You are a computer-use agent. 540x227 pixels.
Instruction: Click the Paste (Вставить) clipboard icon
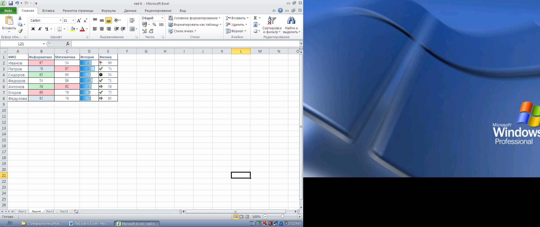pyautogui.click(x=9, y=20)
